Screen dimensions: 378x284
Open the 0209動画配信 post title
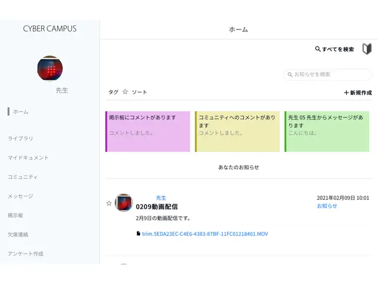157,207
